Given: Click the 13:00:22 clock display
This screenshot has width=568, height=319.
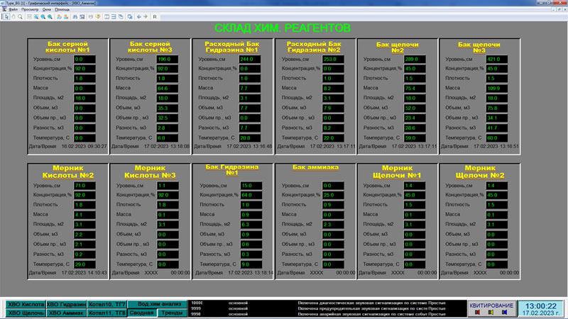Looking at the screenshot, I should click(x=540, y=306).
